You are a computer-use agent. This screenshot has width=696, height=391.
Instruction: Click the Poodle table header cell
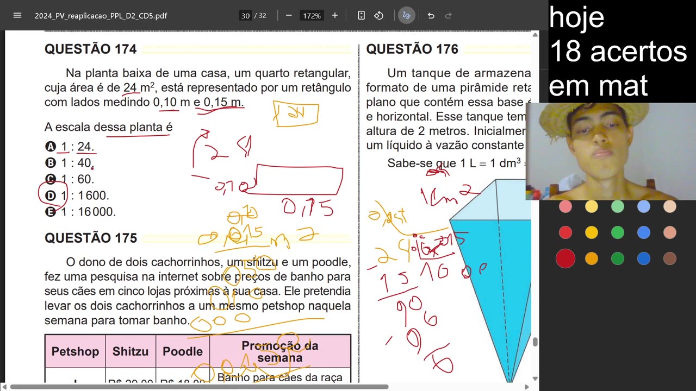(x=183, y=351)
